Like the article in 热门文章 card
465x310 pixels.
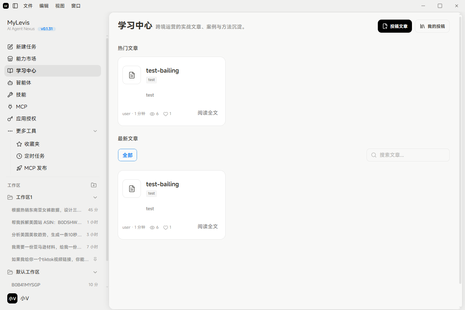point(166,114)
